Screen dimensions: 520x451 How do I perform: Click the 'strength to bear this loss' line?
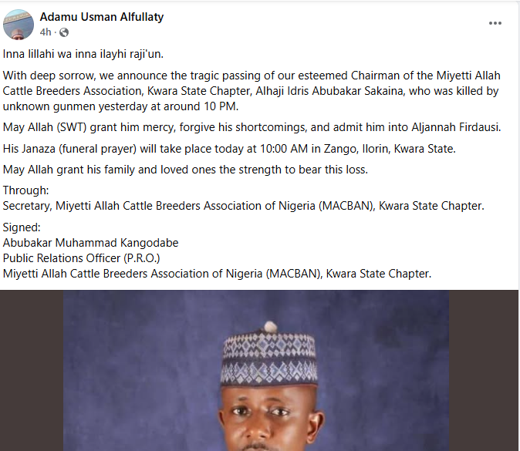tap(185, 170)
